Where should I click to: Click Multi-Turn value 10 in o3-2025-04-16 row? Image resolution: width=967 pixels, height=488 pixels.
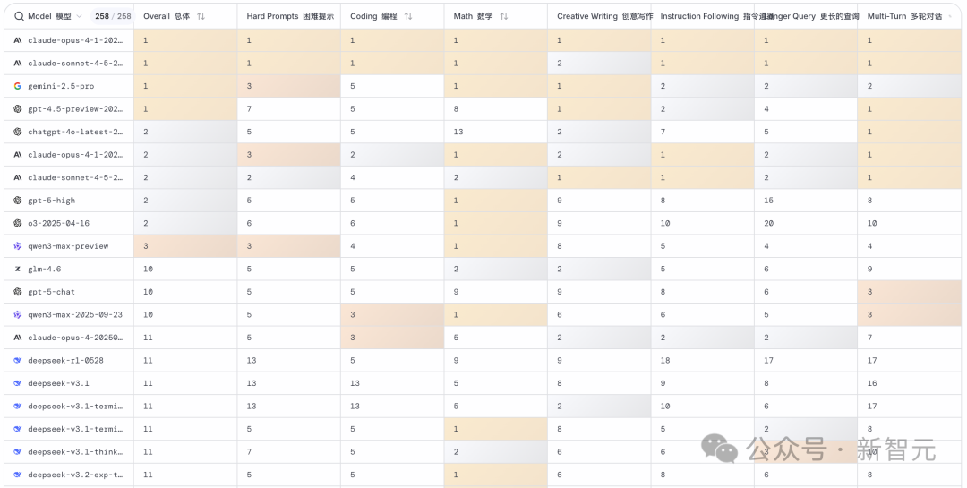872,223
